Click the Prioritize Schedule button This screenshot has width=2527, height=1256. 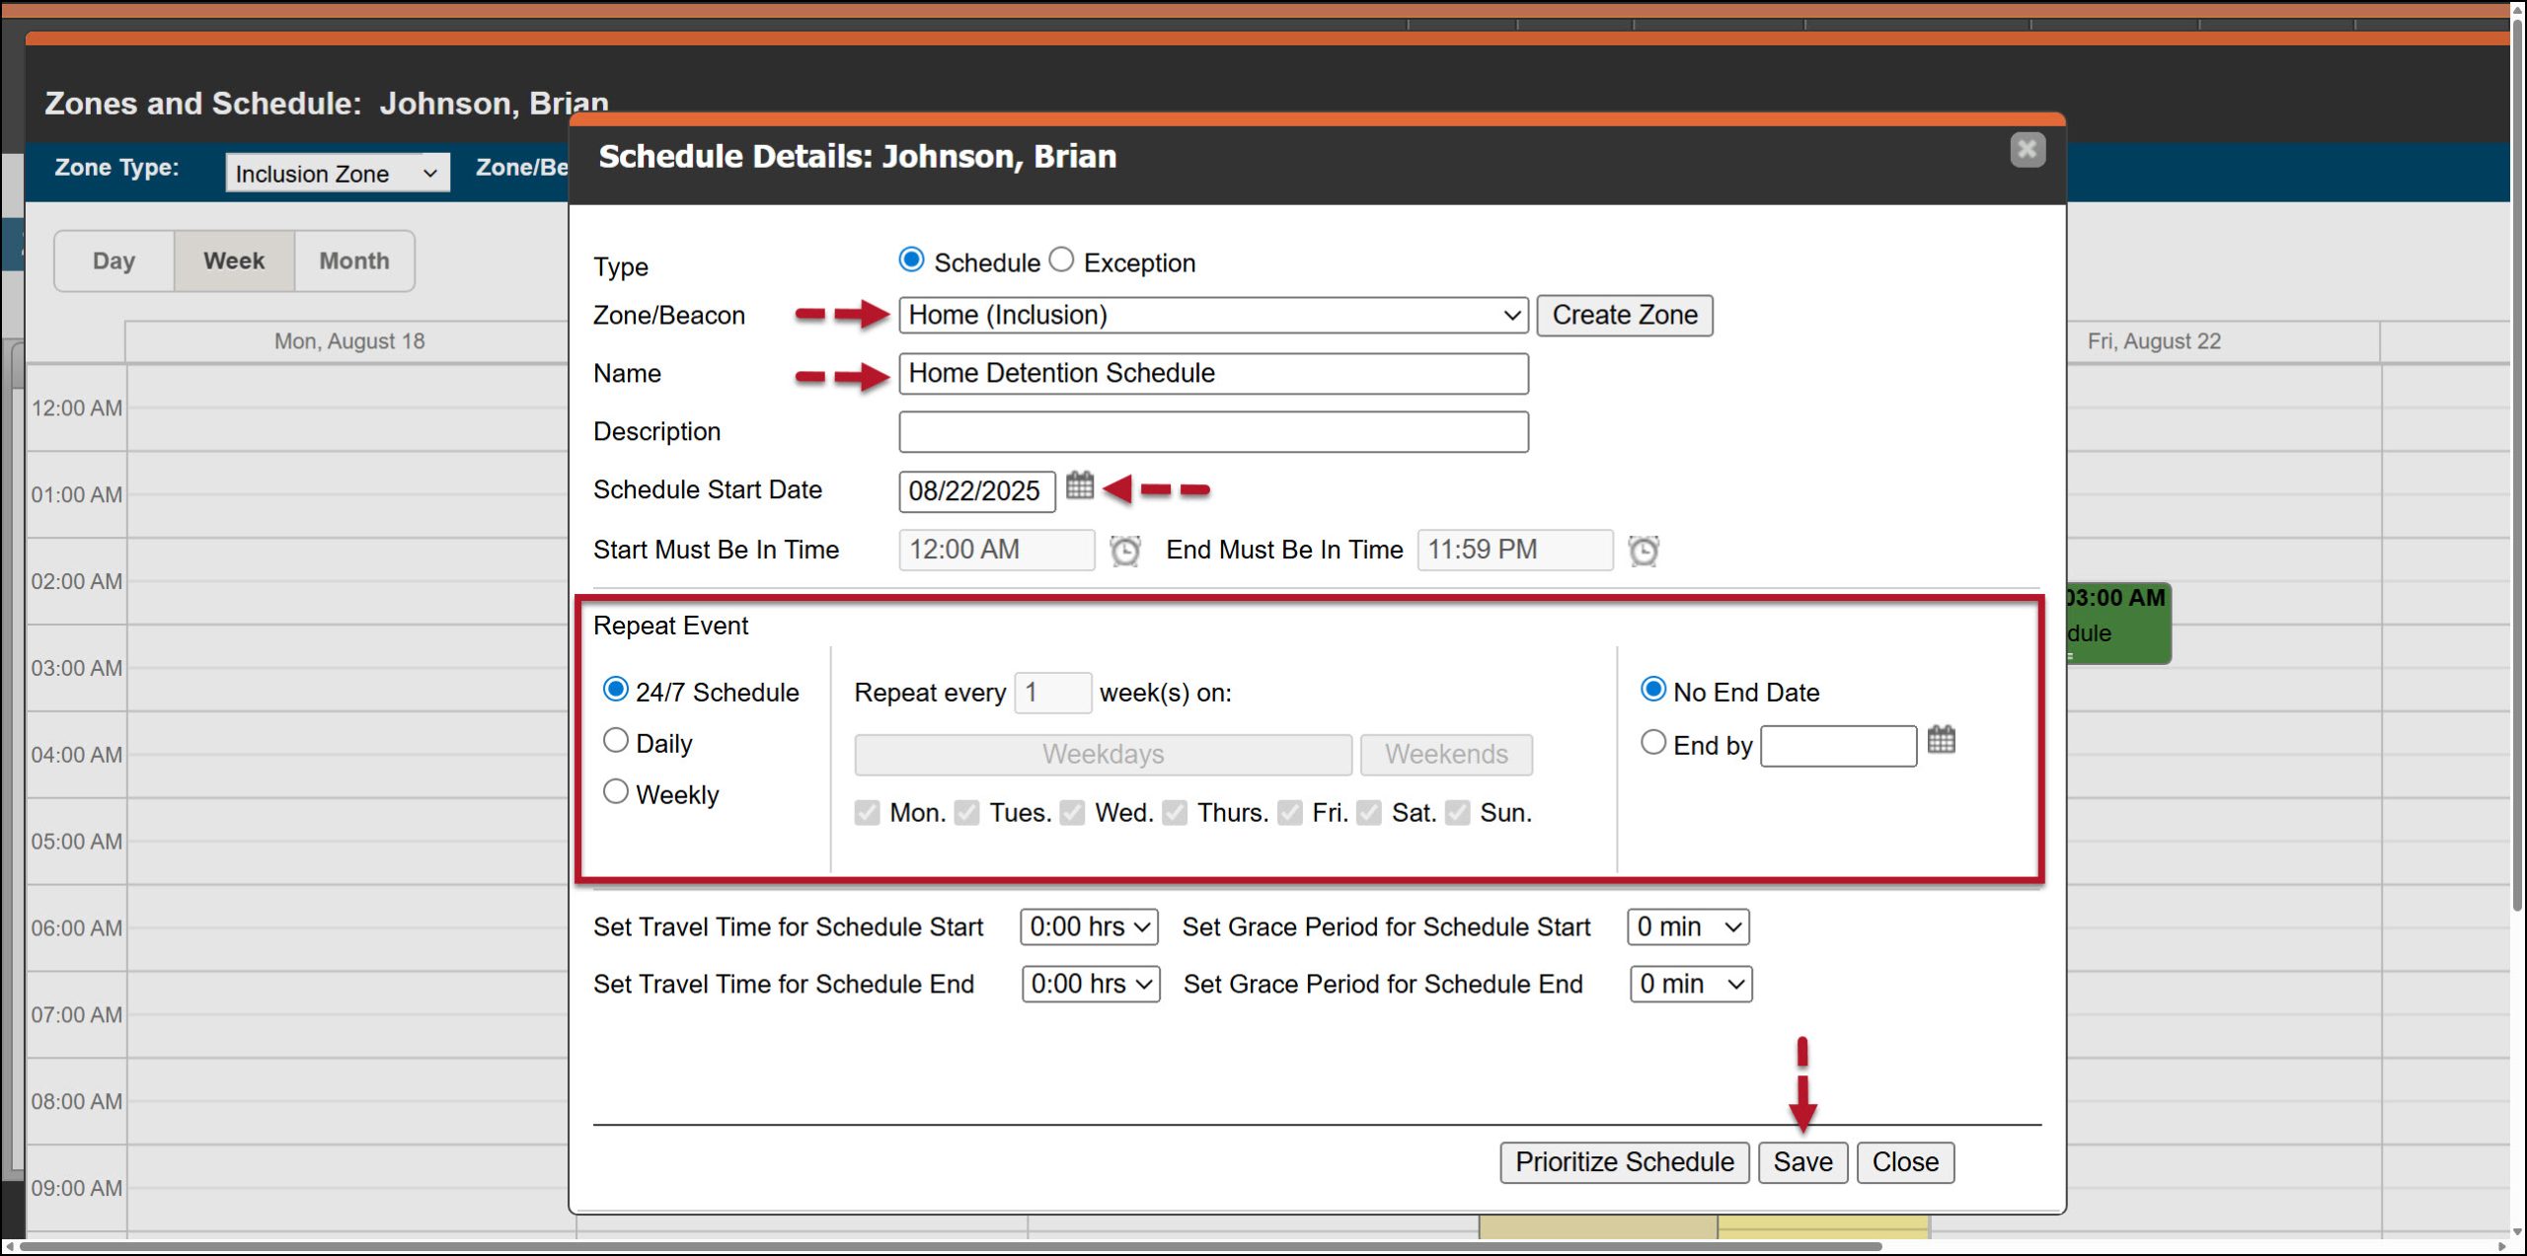pyautogui.click(x=1624, y=1162)
